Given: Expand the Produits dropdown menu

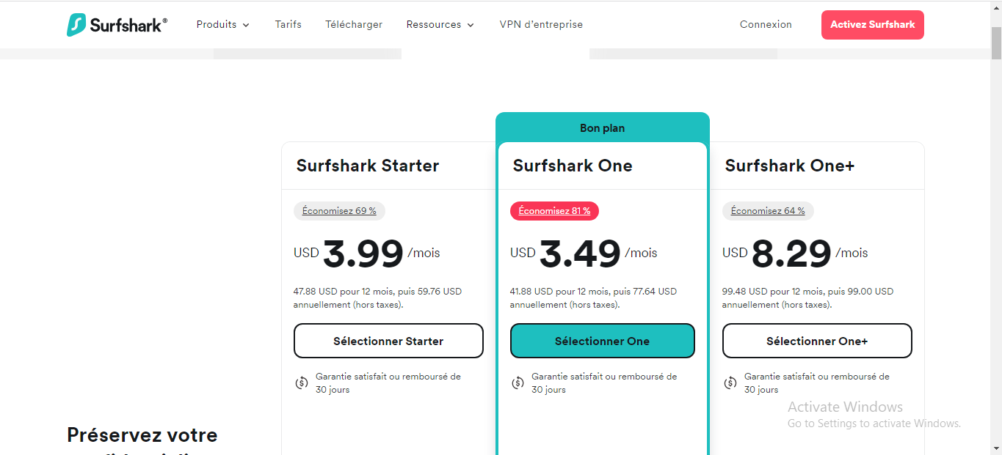Looking at the screenshot, I should point(223,24).
